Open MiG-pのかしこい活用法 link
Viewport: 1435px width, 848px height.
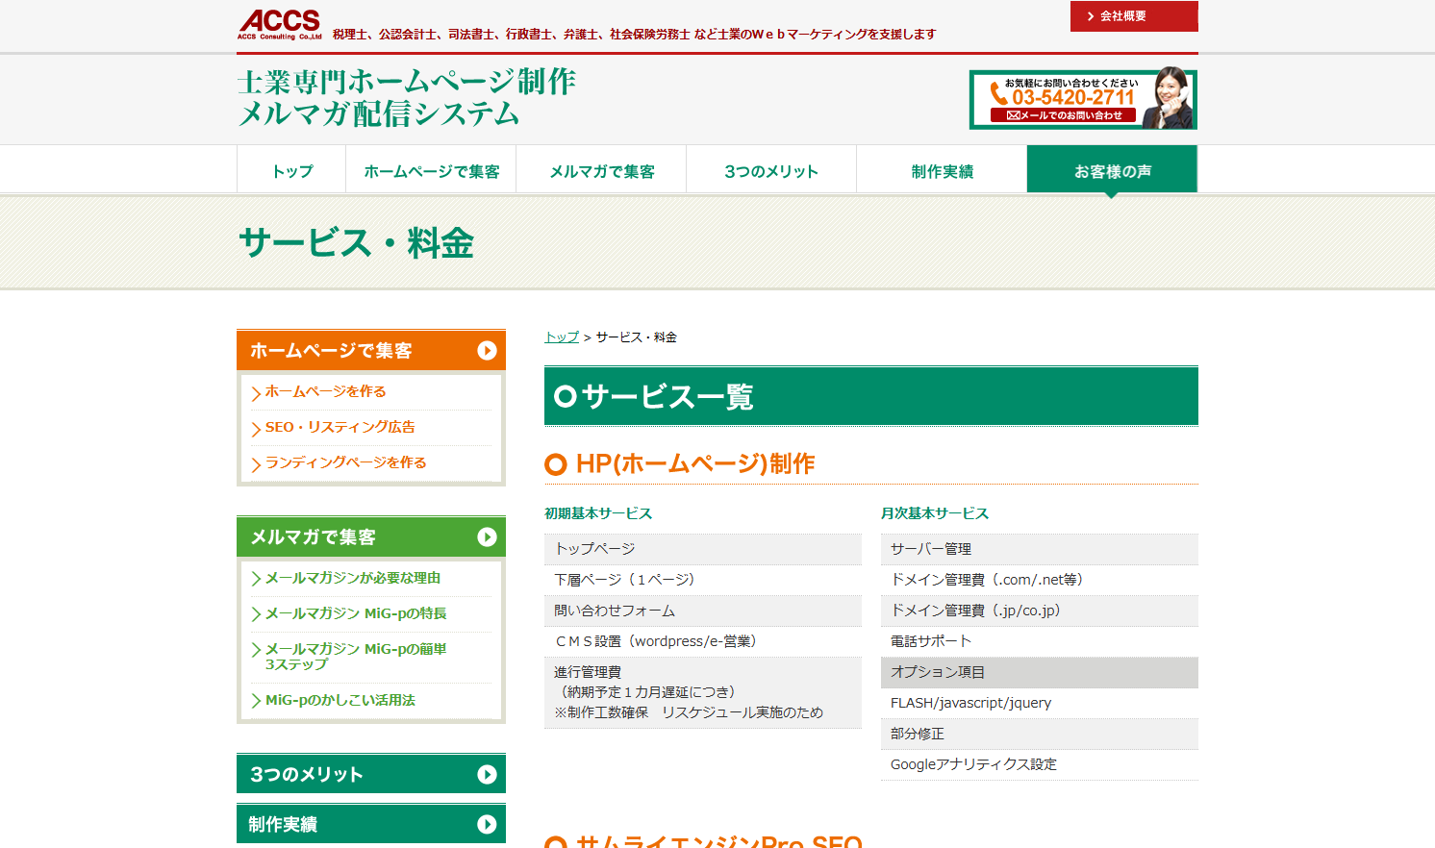click(x=340, y=700)
